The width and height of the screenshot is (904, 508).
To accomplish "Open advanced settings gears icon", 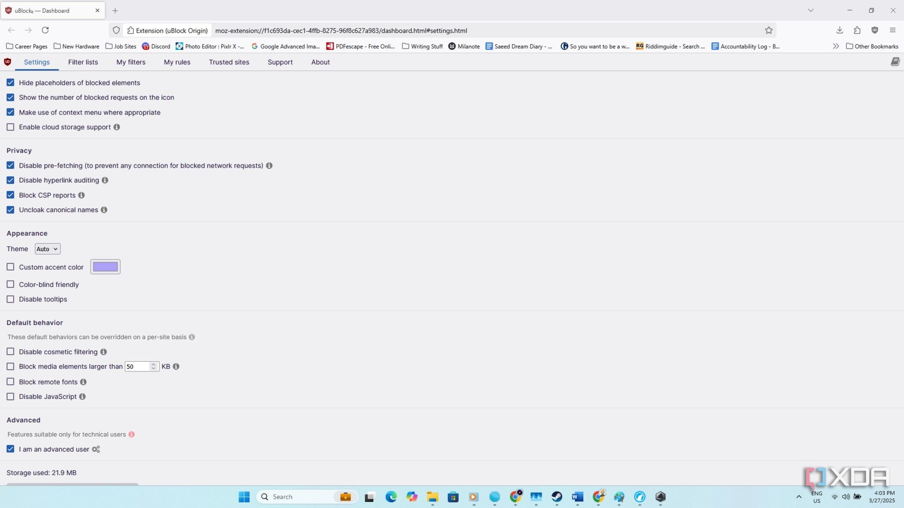I will click(96, 449).
